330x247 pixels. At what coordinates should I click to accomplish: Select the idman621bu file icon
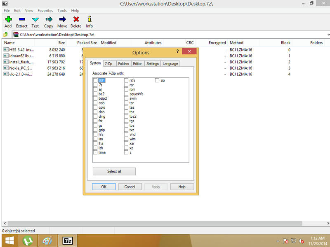coord(6,56)
